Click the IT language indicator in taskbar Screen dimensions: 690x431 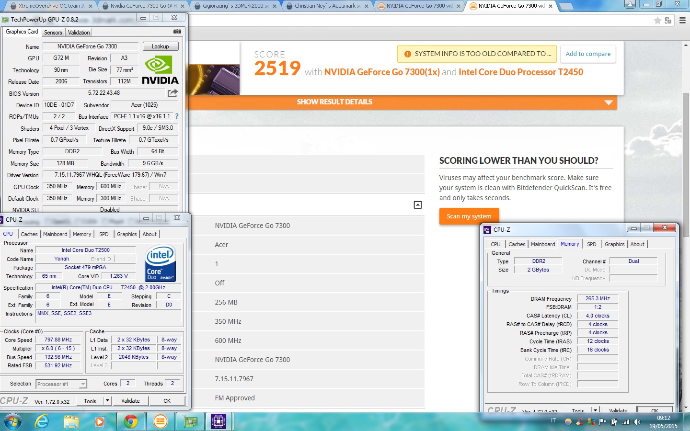point(553,421)
